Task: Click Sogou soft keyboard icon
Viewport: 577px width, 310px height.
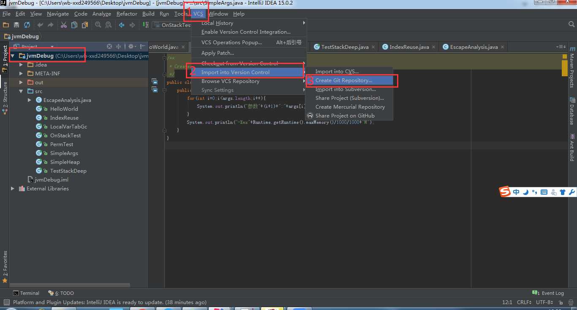Action: click(x=544, y=192)
